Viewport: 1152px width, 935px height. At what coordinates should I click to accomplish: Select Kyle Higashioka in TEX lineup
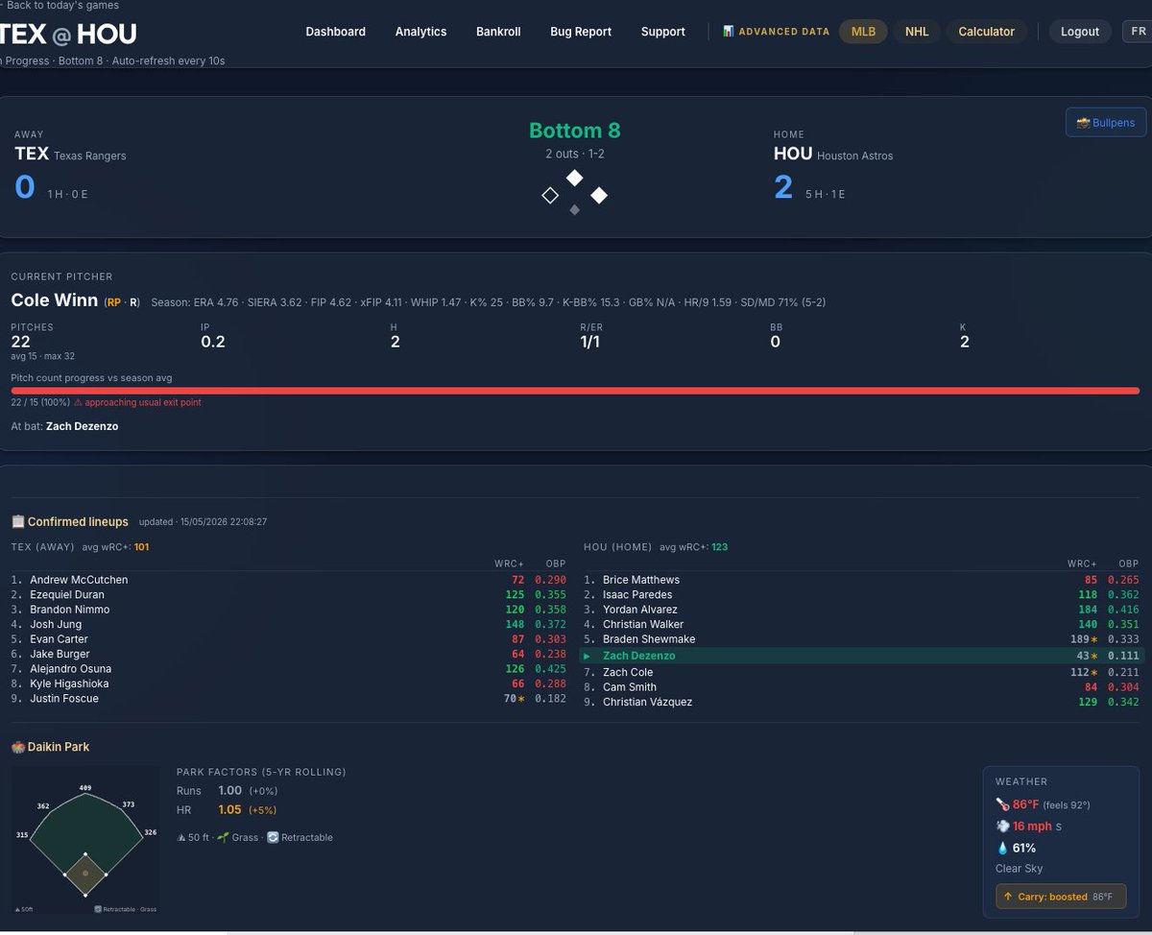(69, 684)
